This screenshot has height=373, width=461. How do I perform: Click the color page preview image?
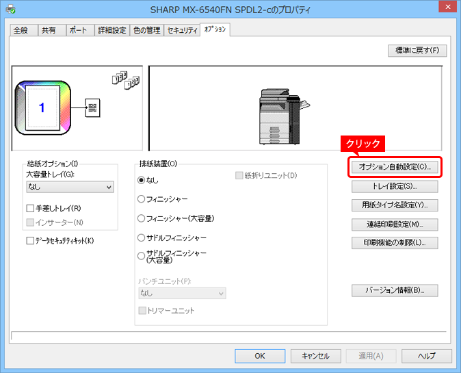pos(41,107)
